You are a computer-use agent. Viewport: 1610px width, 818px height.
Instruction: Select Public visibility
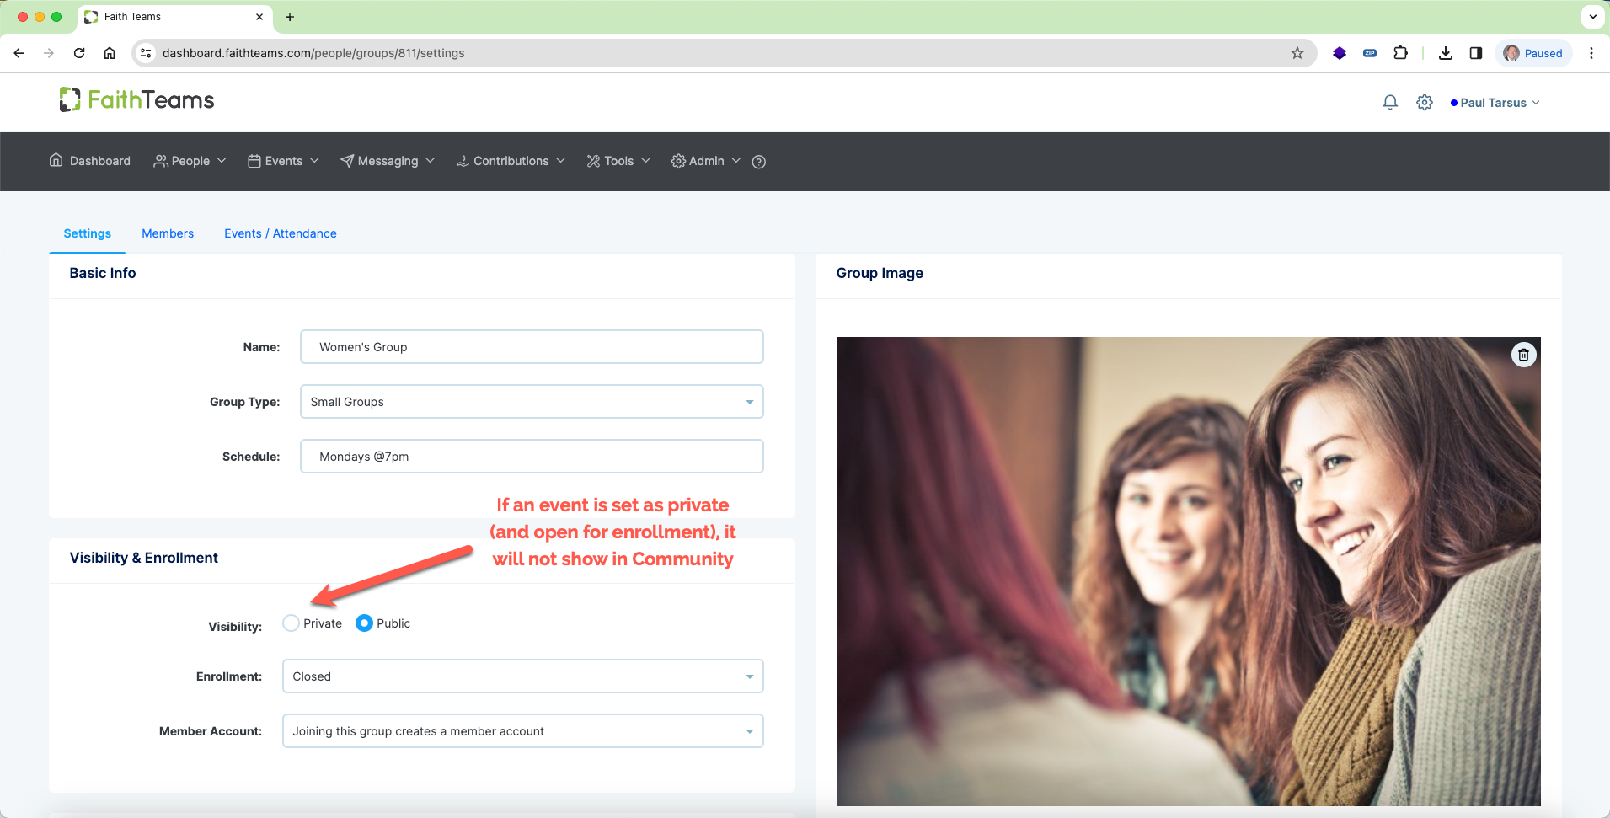364,623
